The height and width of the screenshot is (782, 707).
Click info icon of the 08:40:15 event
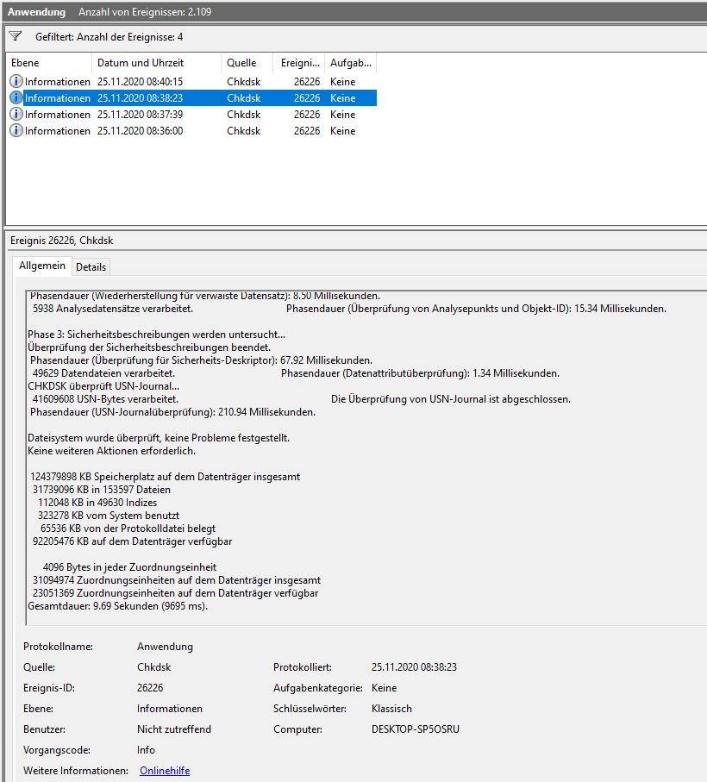point(16,81)
